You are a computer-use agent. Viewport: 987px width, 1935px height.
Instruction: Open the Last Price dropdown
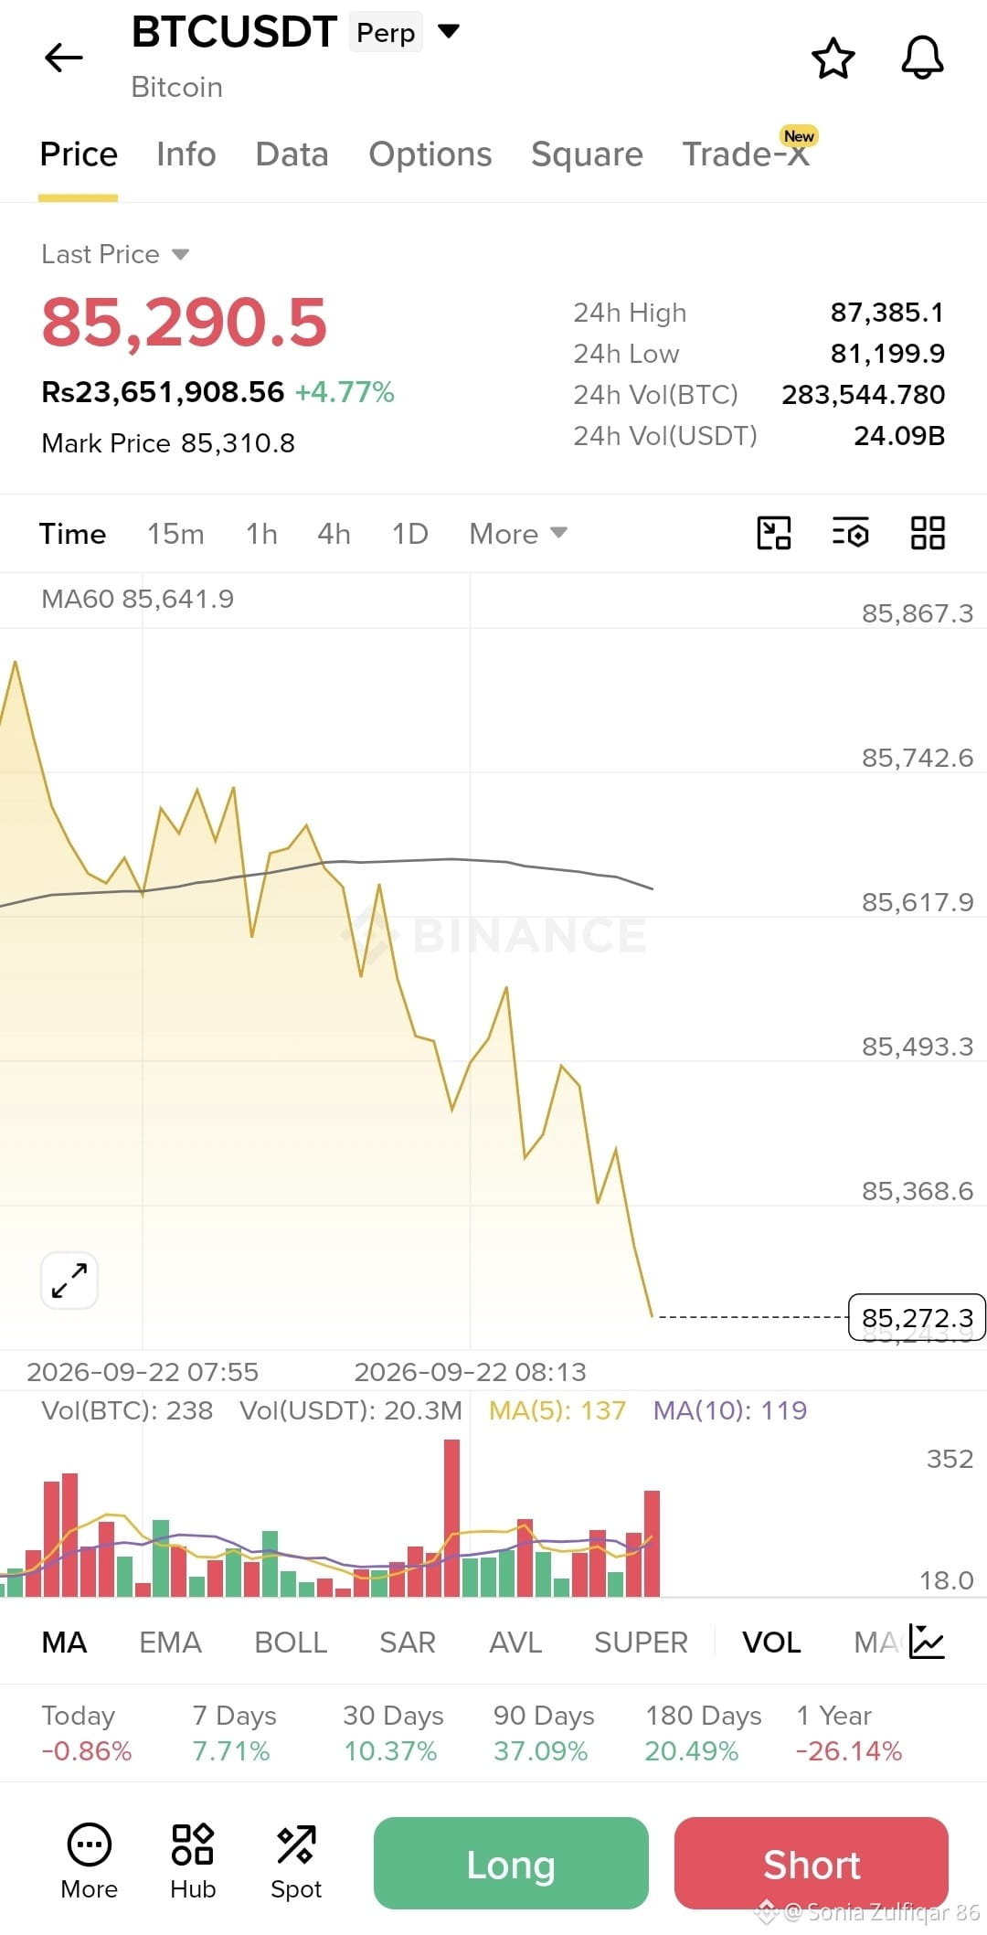click(115, 254)
